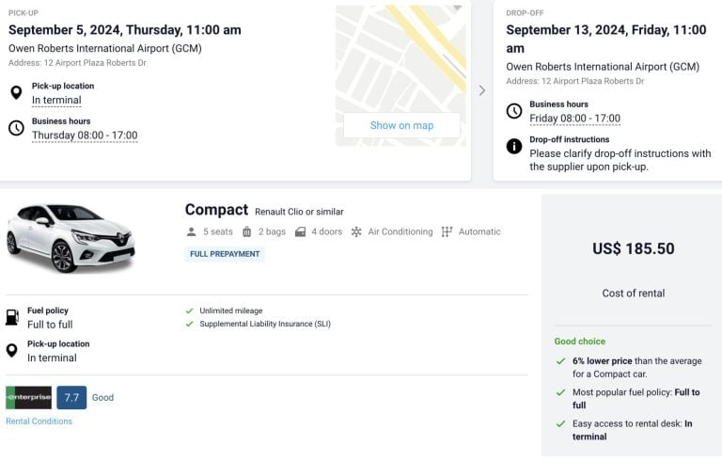Click the fuel pump icon
The width and height of the screenshot is (722, 461).
[12, 317]
